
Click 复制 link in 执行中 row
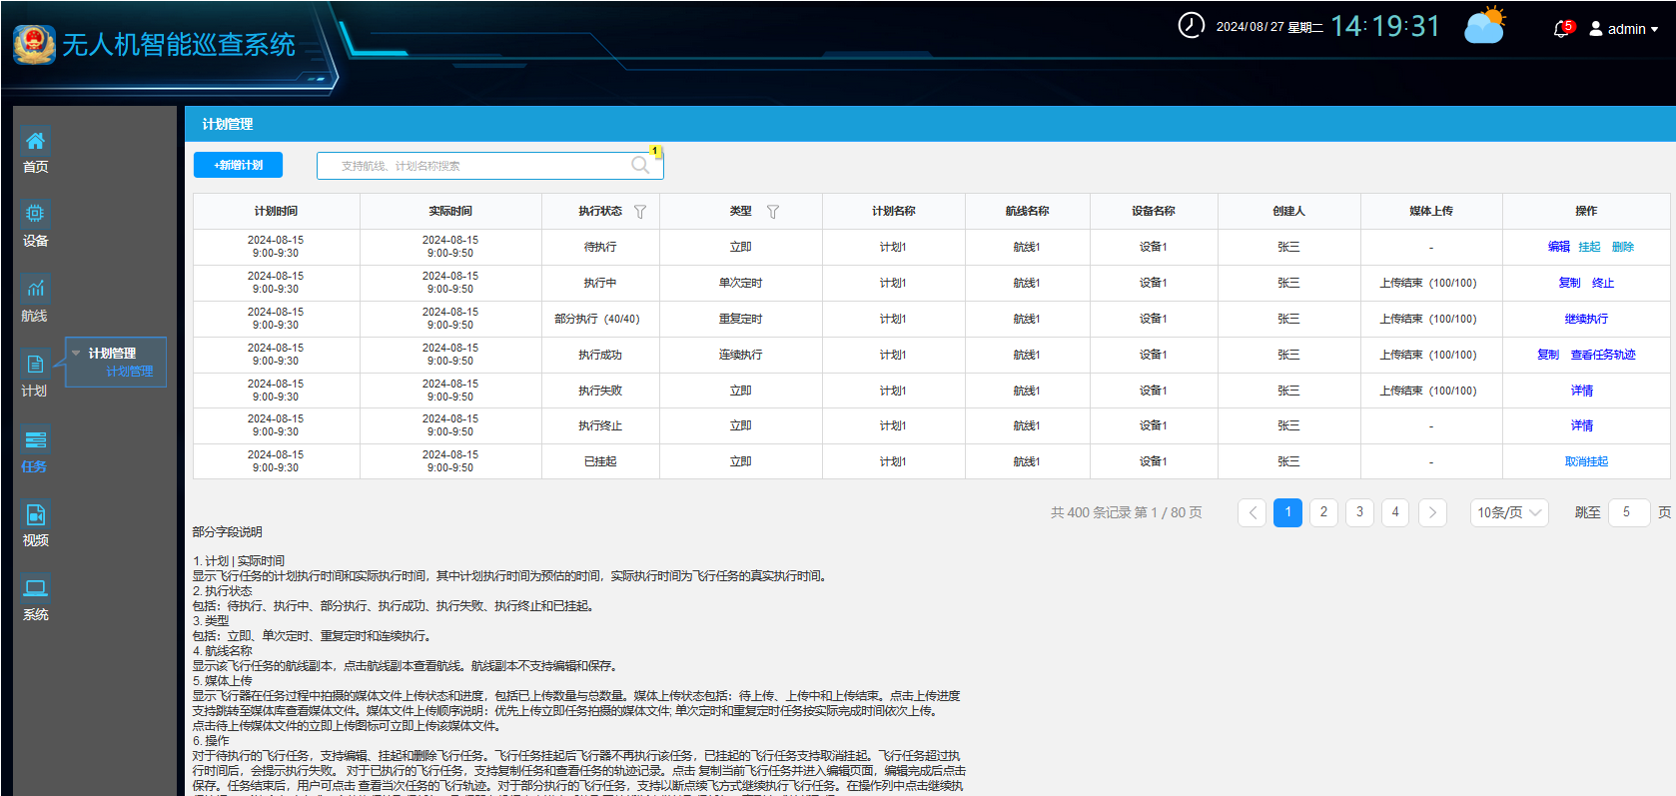(x=1569, y=283)
